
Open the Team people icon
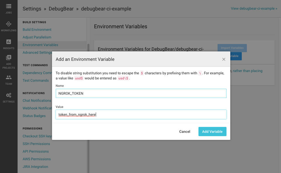8,77
